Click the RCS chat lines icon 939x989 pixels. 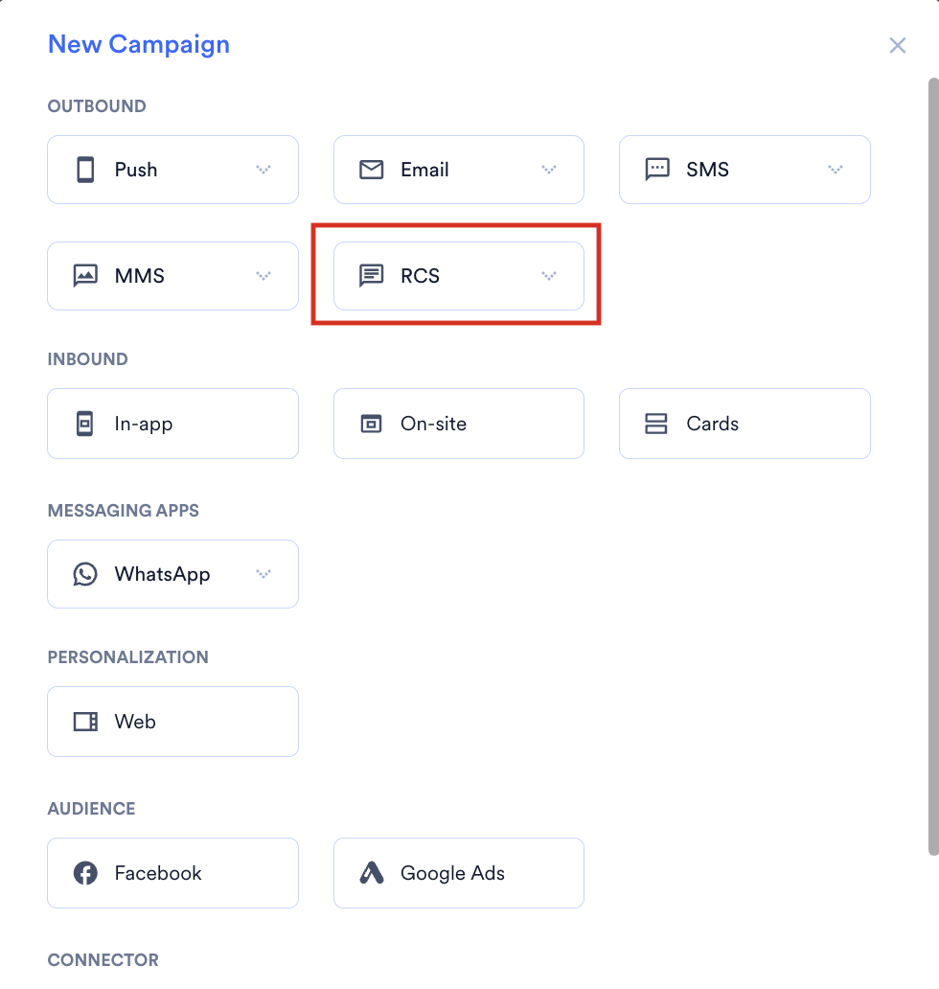(x=372, y=276)
